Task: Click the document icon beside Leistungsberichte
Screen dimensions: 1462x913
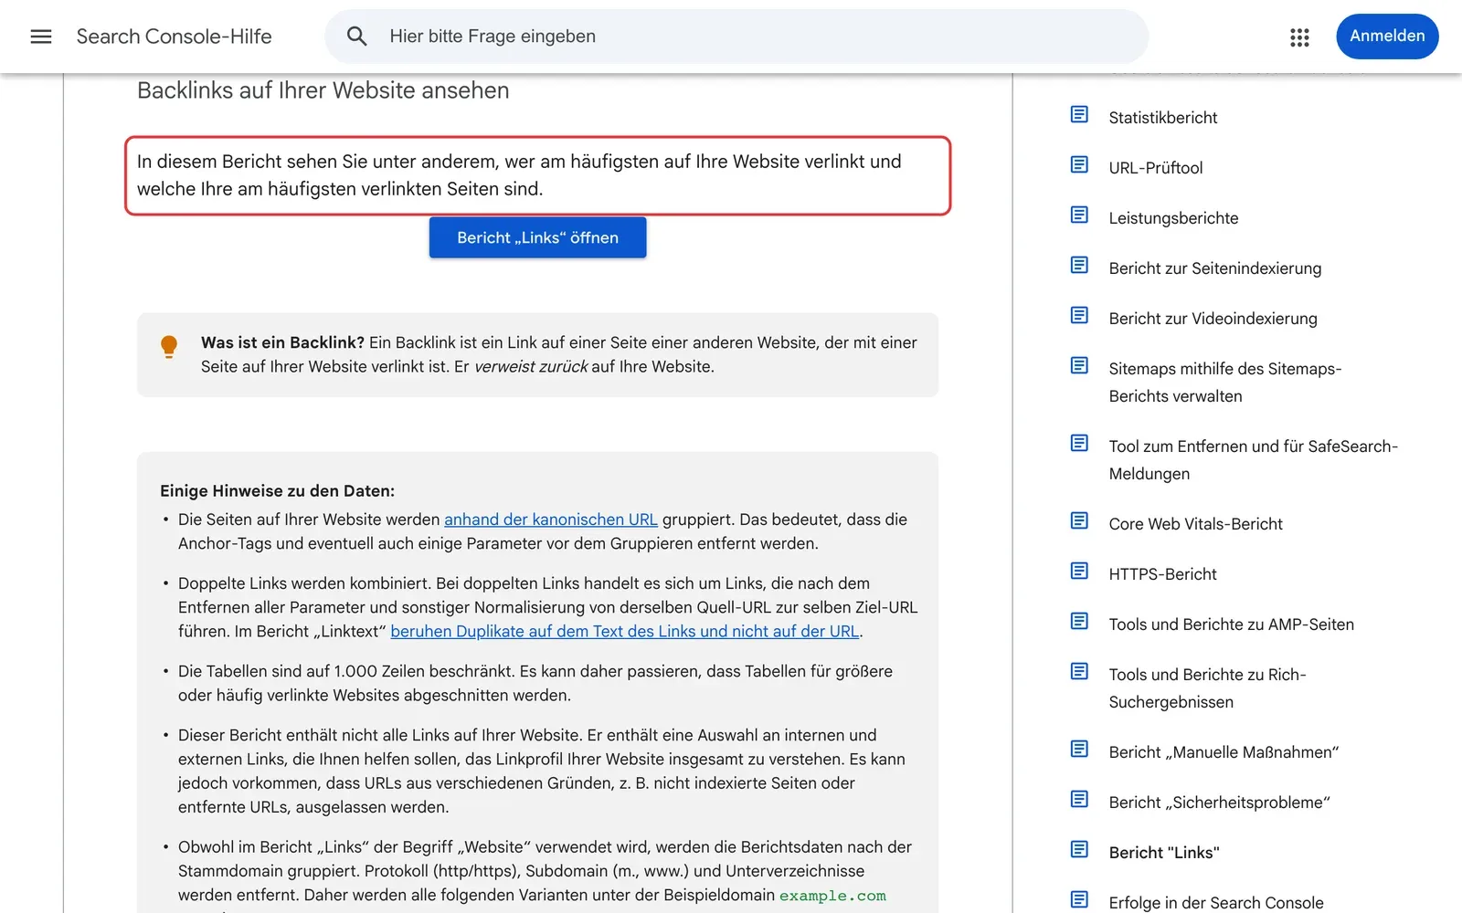Action: (x=1079, y=215)
